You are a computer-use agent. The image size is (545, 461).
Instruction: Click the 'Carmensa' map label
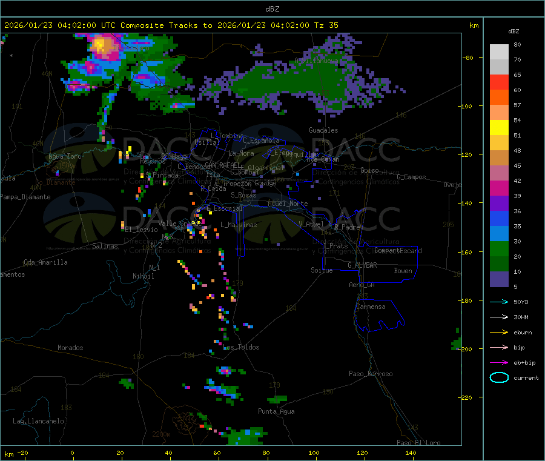(371, 307)
